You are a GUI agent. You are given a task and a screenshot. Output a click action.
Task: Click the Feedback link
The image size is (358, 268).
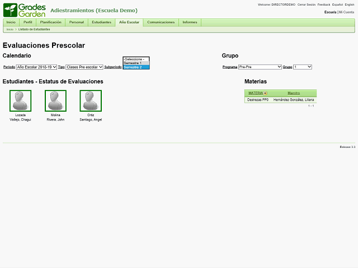(324, 4)
